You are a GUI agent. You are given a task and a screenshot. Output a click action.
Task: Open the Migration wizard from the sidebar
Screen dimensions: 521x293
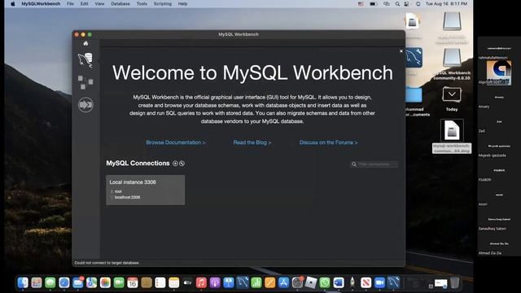click(85, 105)
